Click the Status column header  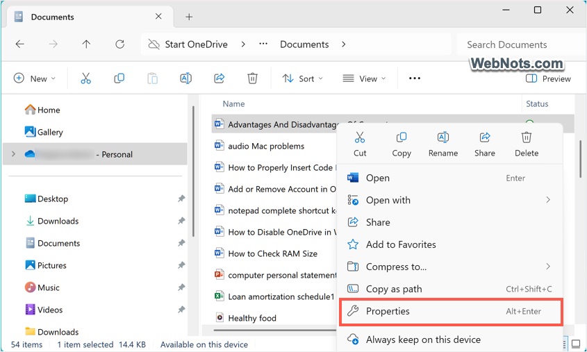pyautogui.click(x=537, y=103)
